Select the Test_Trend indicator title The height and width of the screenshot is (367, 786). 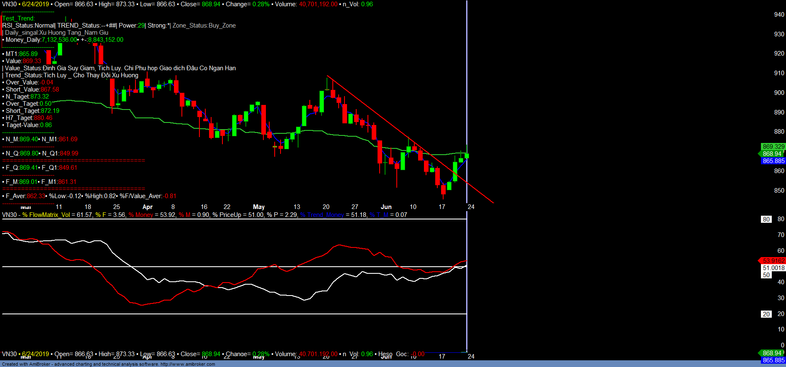[19, 18]
